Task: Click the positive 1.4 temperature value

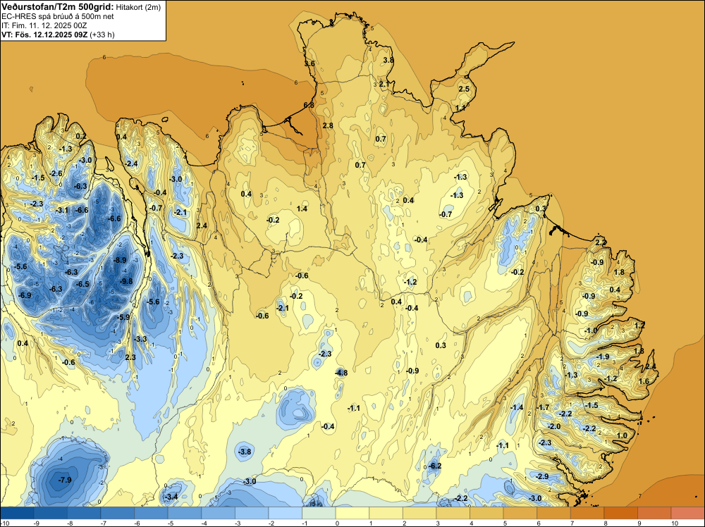Action: (302, 209)
